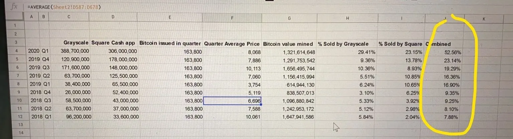Click the Square Cash app header cell
The image size is (513, 139).
tap(113, 43)
